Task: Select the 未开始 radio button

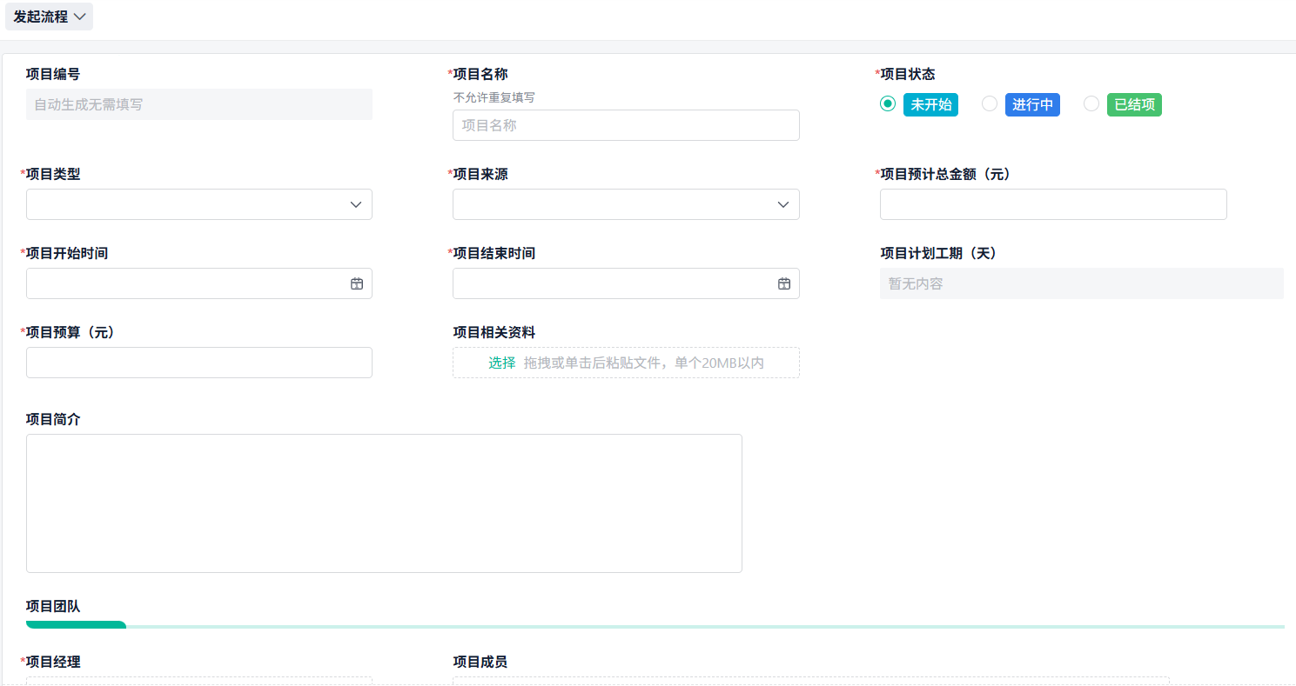Action: pos(887,103)
